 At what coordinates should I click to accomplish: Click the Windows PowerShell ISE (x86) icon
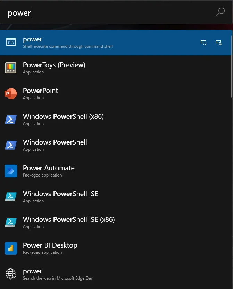pyautogui.click(x=11, y=222)
